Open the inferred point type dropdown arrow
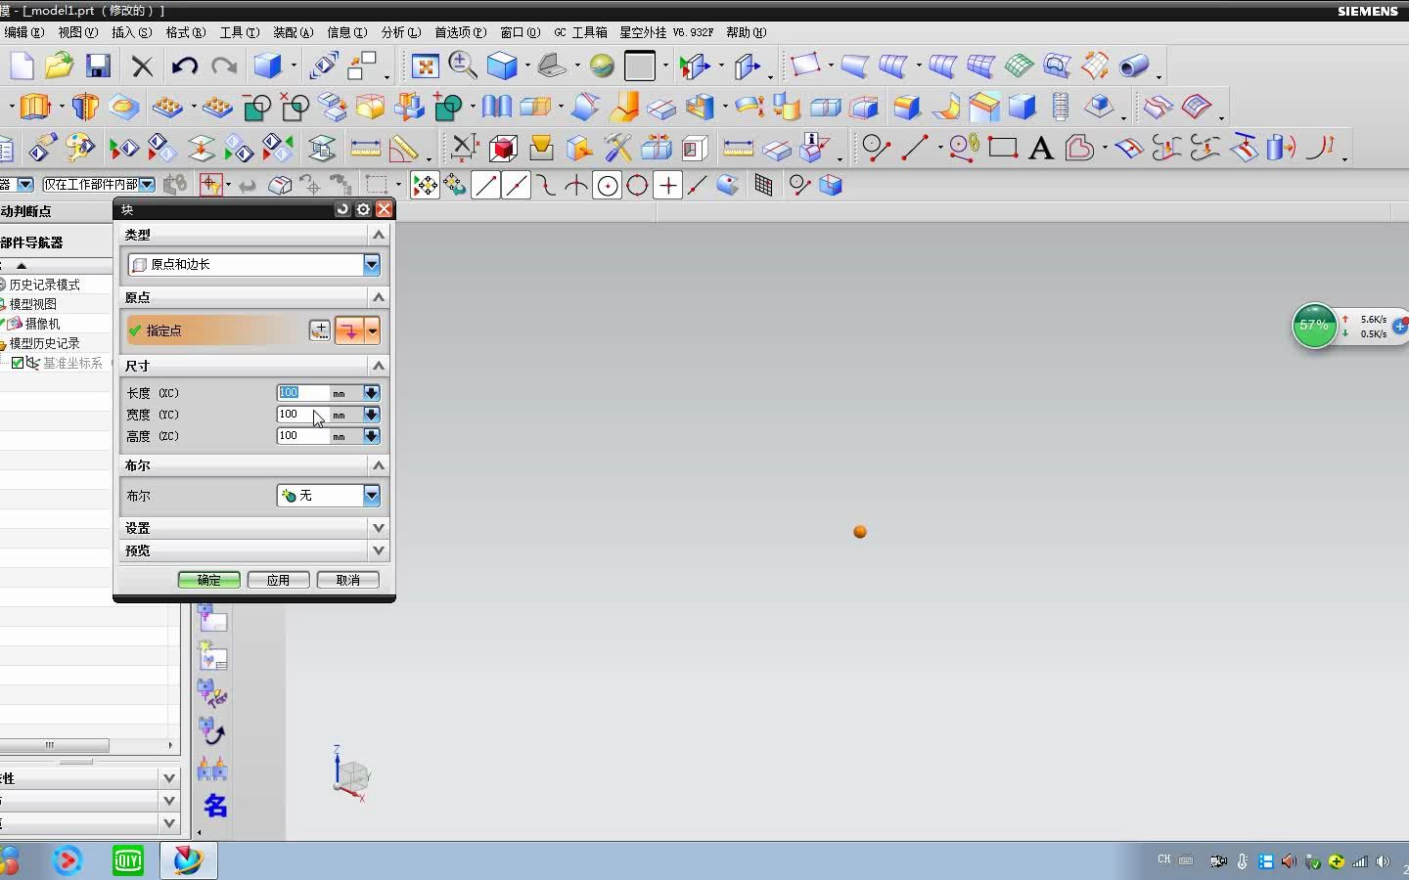The image size is (1409, 880). click(372, 330)
